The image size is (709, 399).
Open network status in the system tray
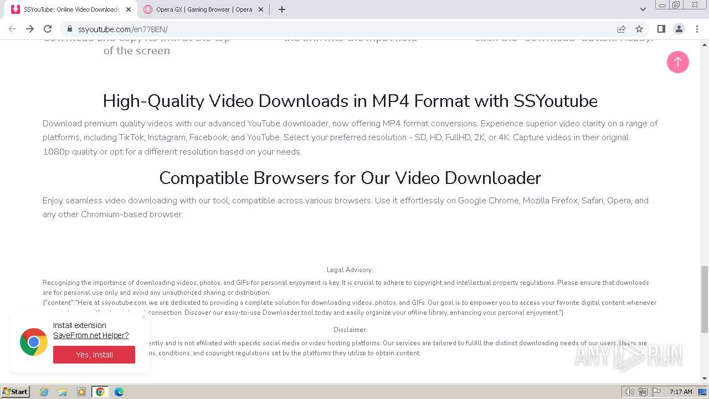(x=643, y=392)
